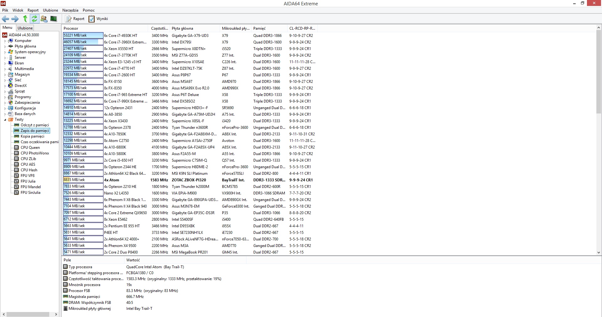Click the green monitor graph toolbar icon
The image size is (602, 317).
click(x=54, y=19)
